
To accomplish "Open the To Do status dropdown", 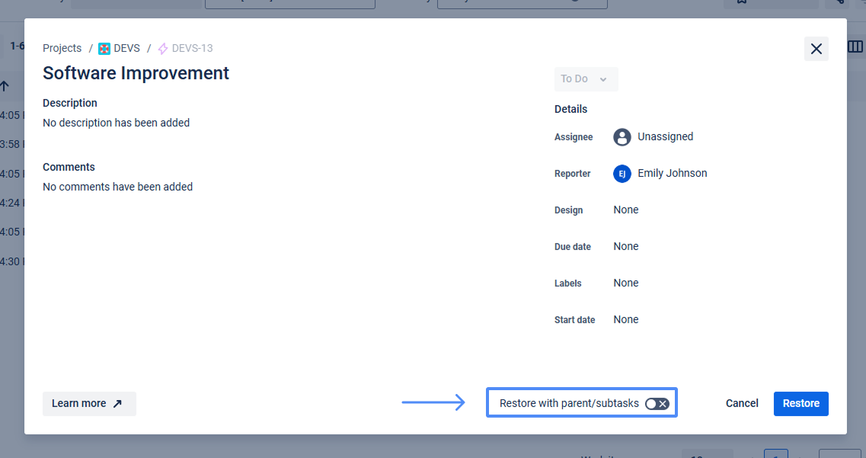I will pos(585,79).
